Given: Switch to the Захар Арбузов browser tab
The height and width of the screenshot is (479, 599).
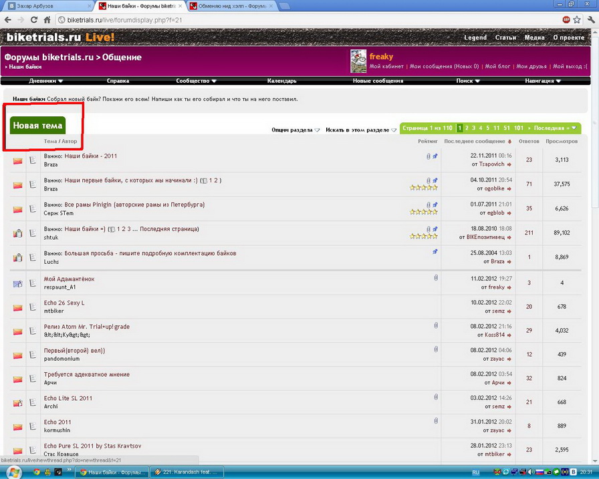Looking at the screenshot, I should (43, 6).
